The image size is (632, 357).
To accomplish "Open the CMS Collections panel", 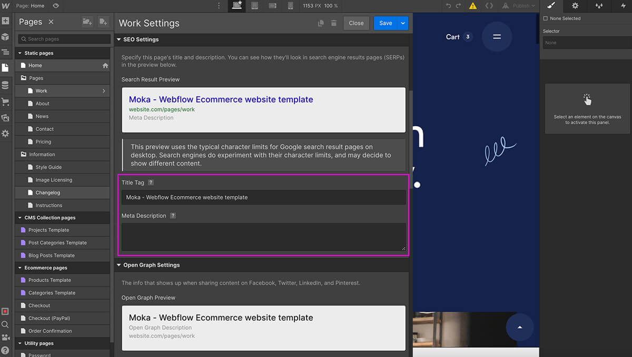I will [5, 85].
